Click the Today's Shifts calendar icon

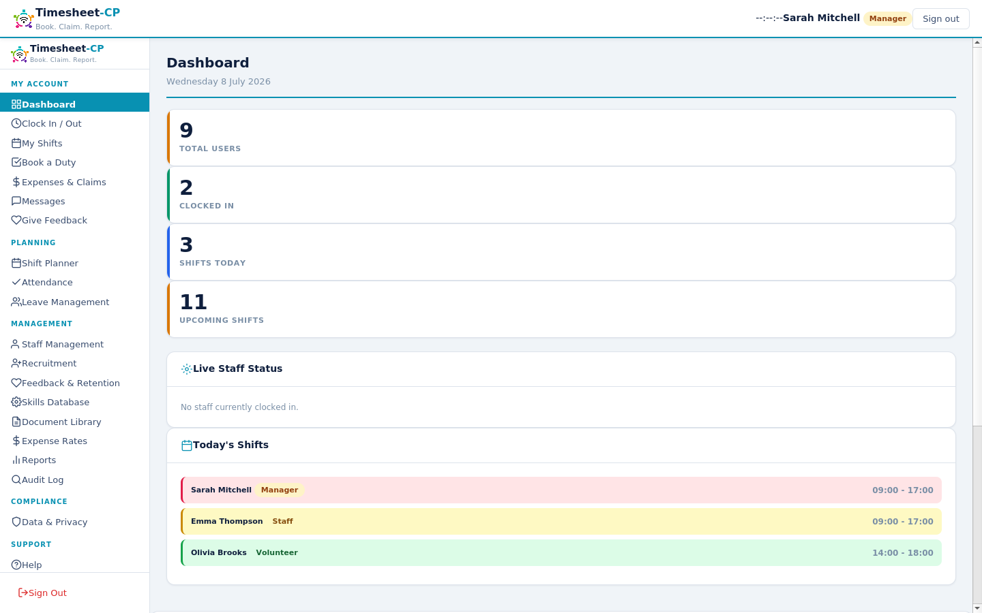tap(186, 445)
